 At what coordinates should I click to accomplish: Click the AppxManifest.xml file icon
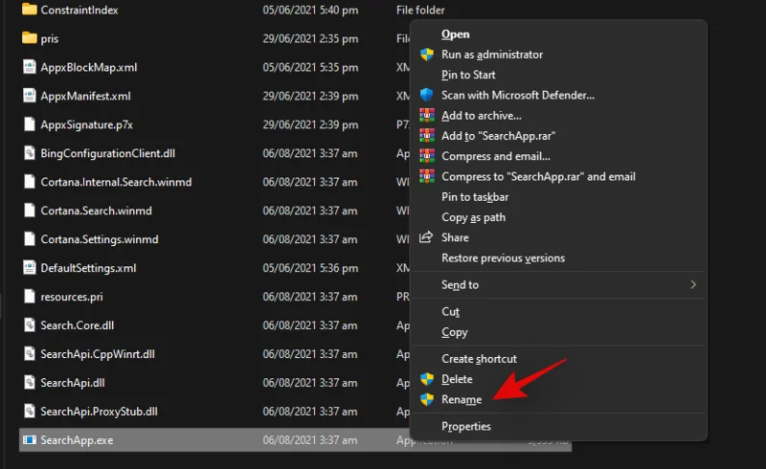pos(30,96)
